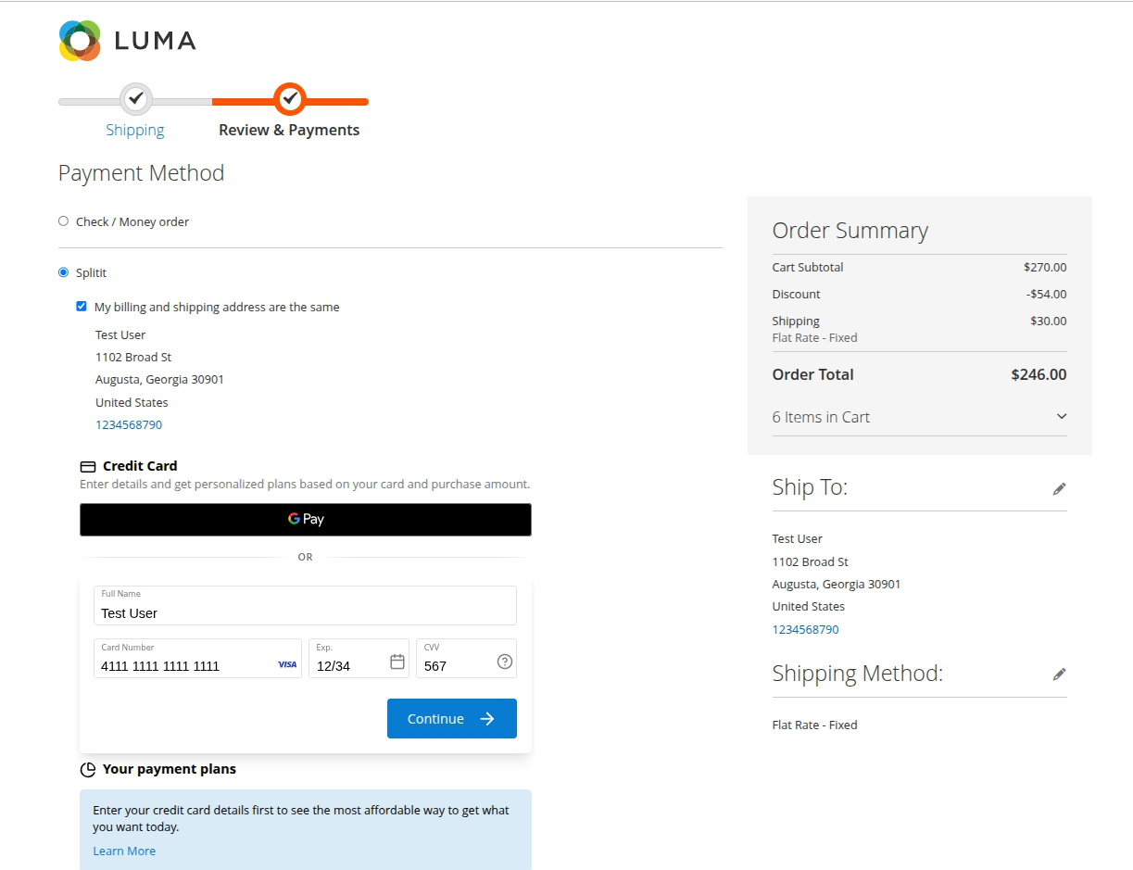
Task: Open the expiration date calendar icon
Action: [x=397, y=662]
